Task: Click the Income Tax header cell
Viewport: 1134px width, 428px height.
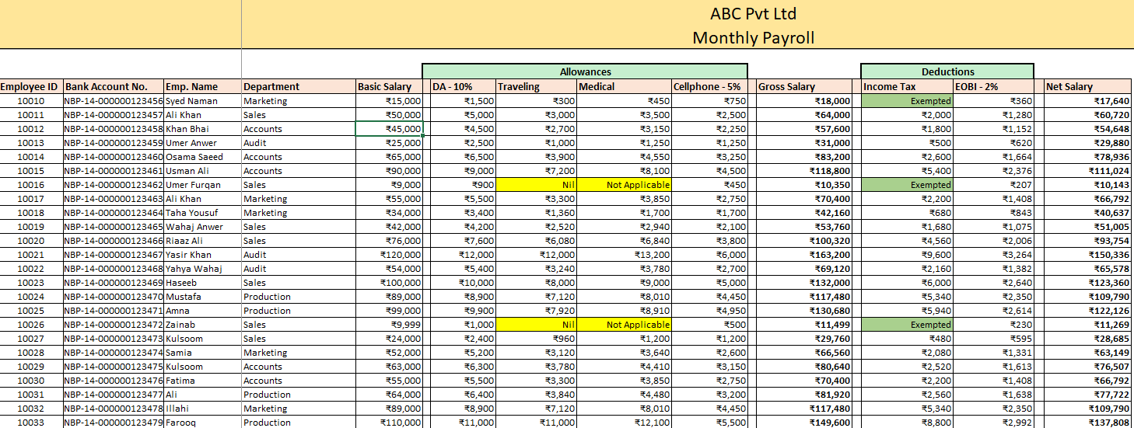Action: pyautogui.click(x=907, y=87)
